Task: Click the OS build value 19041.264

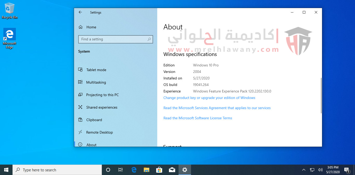Action: click(201, 85)
